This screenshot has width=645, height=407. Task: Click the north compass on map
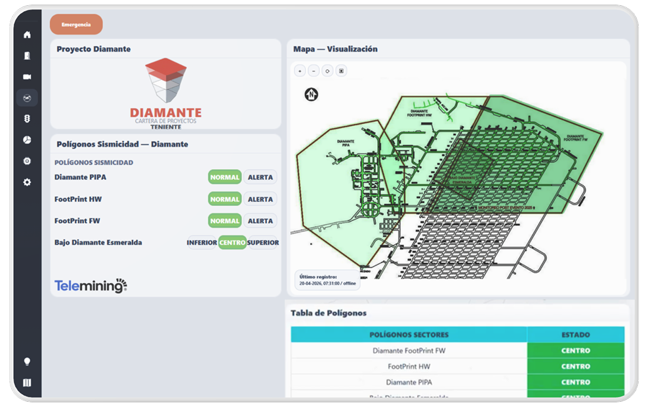(311, 95)
